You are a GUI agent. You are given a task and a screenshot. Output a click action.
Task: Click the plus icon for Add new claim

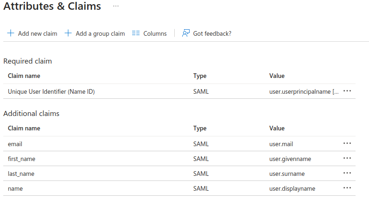click(11, 33)
